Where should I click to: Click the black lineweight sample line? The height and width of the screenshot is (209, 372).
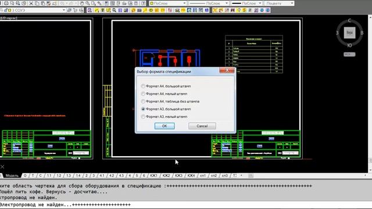(237, 3)
